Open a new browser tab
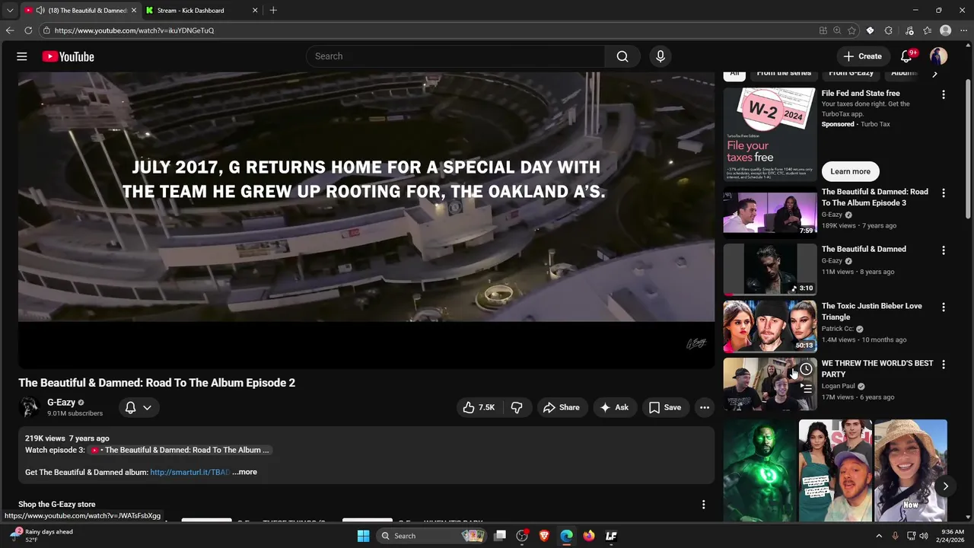The width and height of the screenshot is (974, 548). 273,11
